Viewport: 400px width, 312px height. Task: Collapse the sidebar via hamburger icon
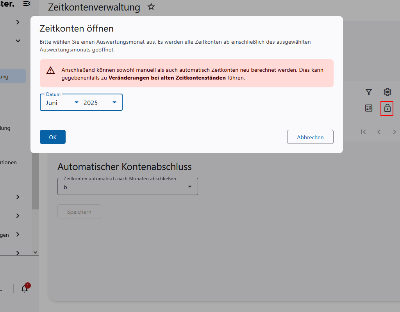click(27, 4)
